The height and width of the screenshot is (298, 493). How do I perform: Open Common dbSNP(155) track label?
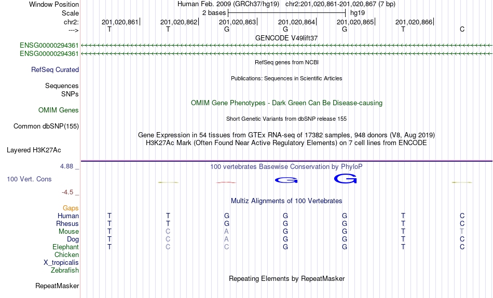[x=46, y=126]
